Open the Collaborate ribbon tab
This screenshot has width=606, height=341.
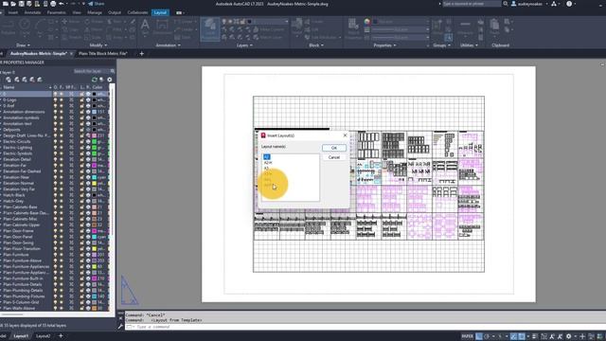137,12
